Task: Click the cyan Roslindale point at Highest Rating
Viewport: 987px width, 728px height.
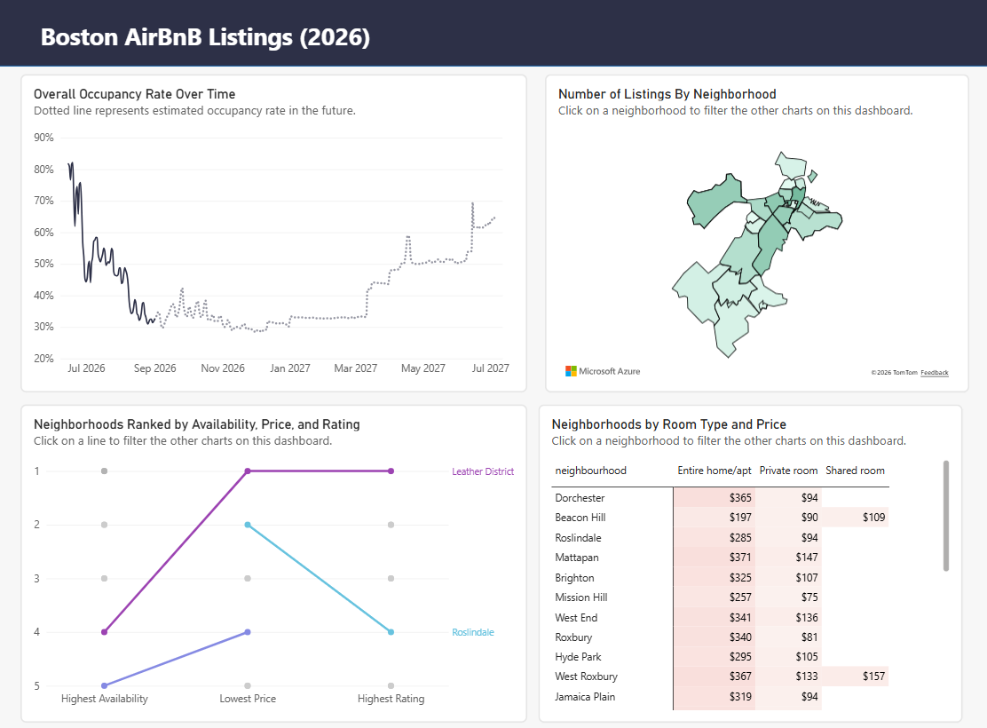Action: (391, 632)
